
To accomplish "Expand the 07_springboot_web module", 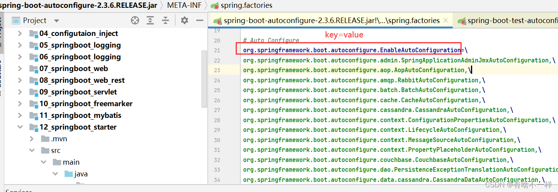I will [x=20, y=69].
